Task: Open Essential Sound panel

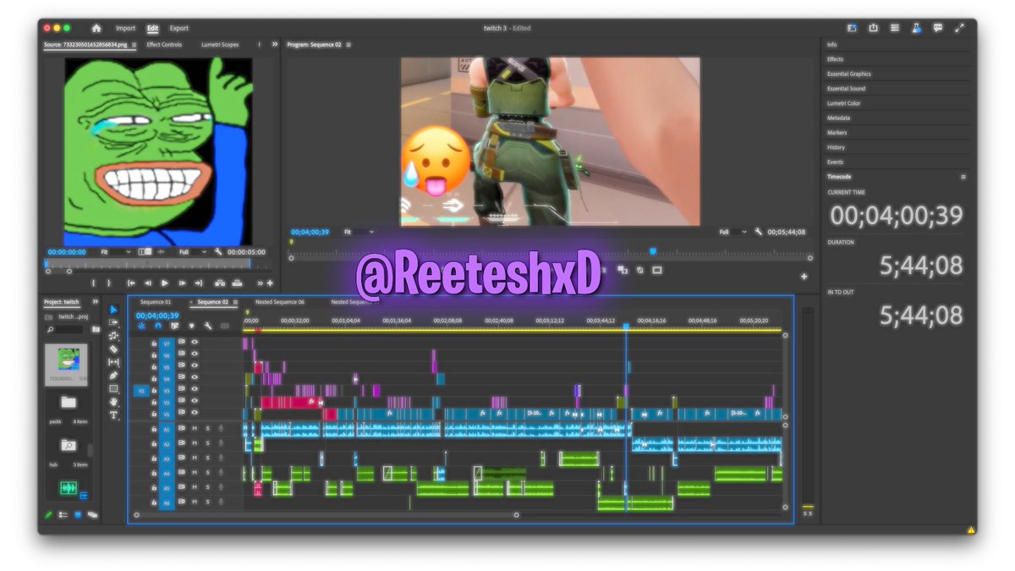Action: point(847,89)
